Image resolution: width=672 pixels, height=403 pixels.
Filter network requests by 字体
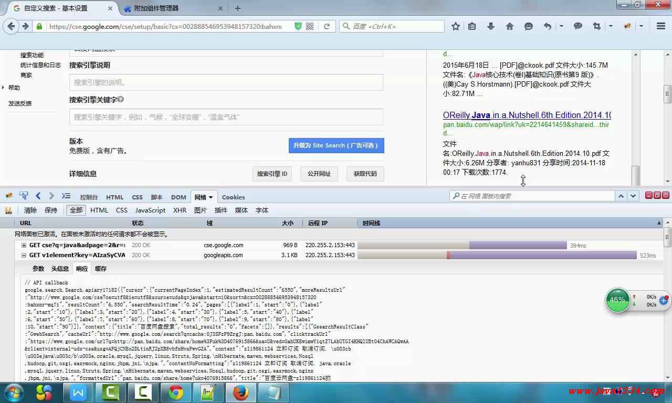pos(262,210)
